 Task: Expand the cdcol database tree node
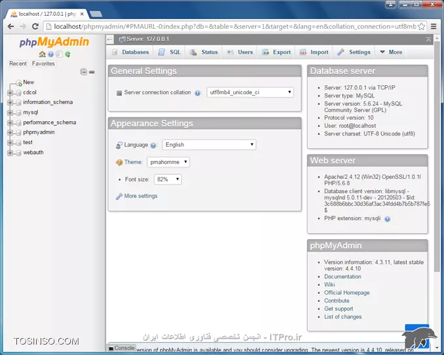[10, 92]
